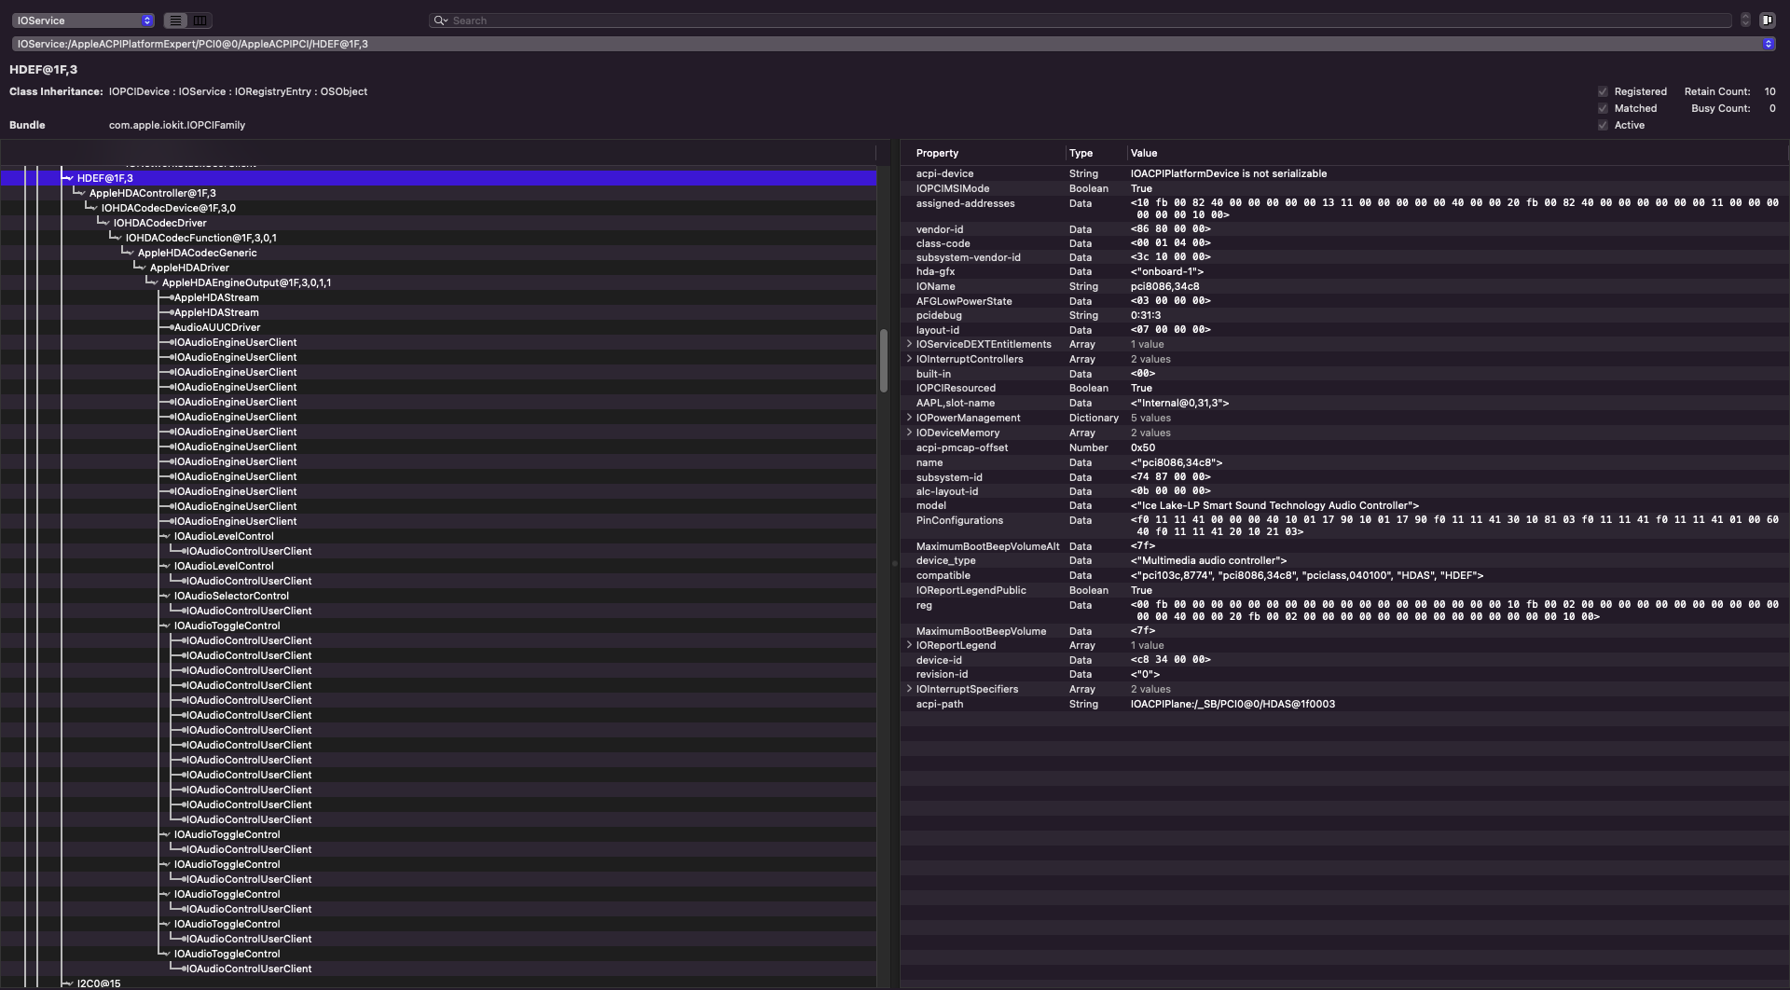Open search options magnifier menu
The width and height of the screenshot is (1790, 990).
coord(440,21)
